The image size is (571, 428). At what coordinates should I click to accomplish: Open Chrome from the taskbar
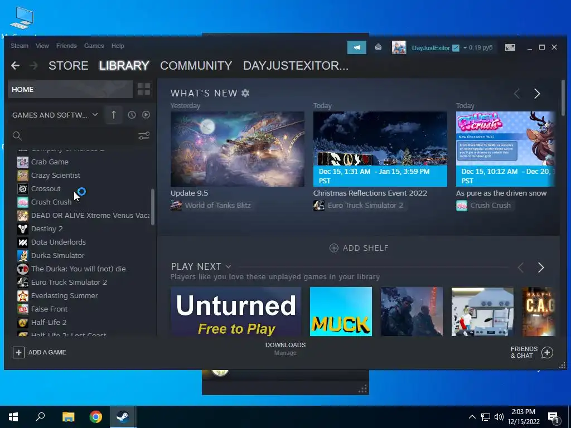(96, 417)
